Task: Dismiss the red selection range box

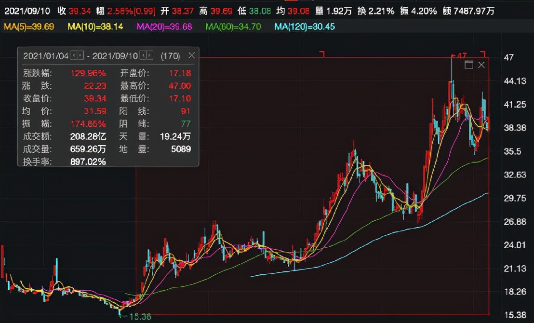Action: click(481, 65)
